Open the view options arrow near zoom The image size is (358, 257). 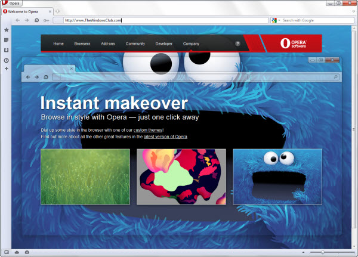point(304,252)
